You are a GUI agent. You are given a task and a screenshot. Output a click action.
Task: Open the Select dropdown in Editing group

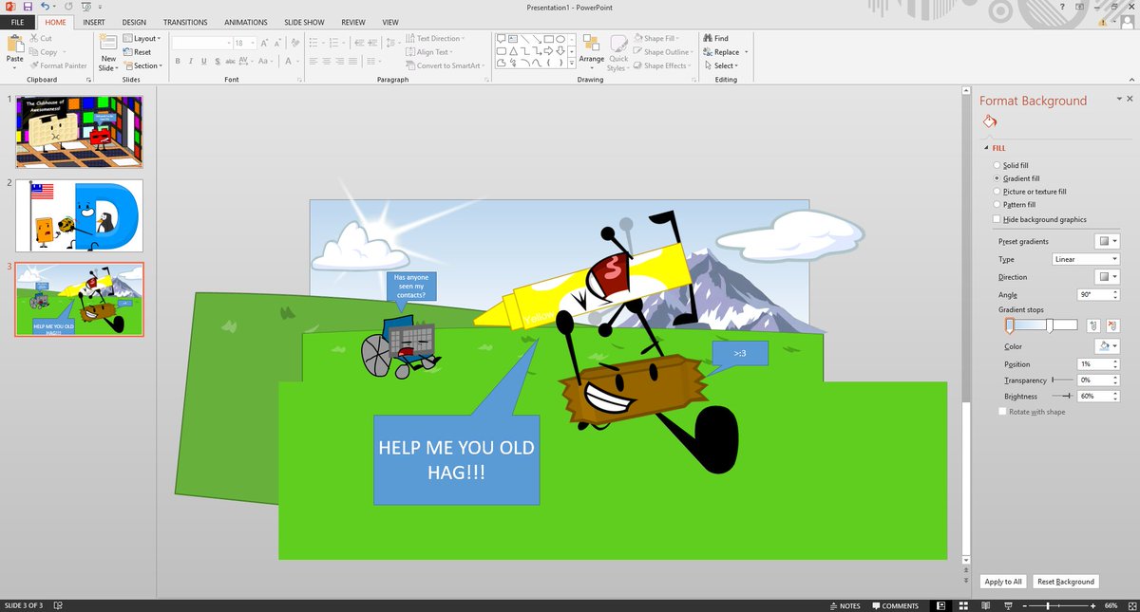719,65
